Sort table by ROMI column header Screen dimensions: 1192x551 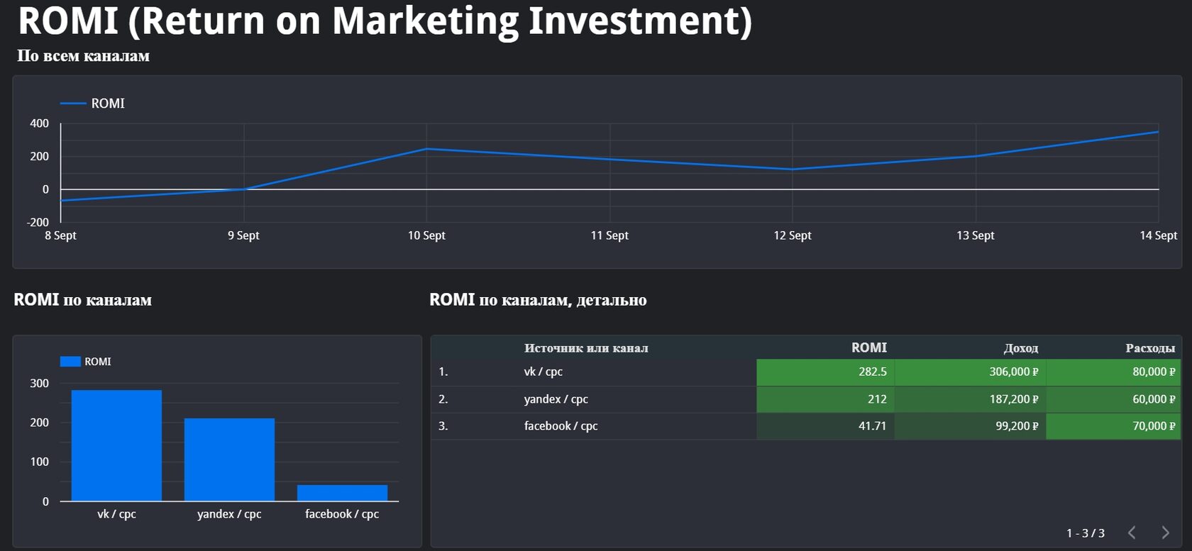click(x=869, y=347)
